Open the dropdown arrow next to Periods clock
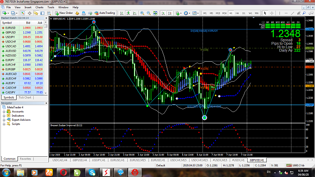 click(190, 13)
